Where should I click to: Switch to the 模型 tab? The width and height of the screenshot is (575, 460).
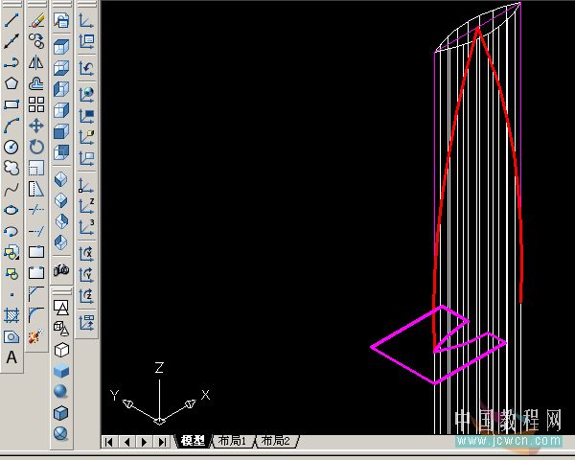point(193,441)
